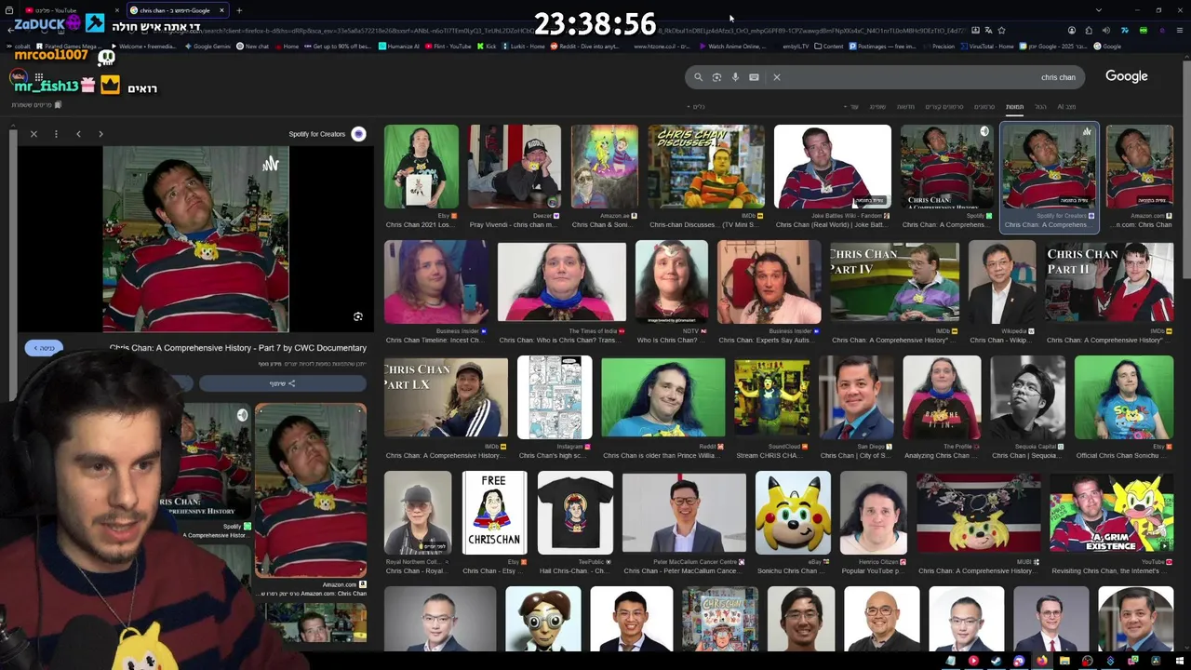Viewport: 1191px width, 670px height.
Task: Open the Amazon.com related image in preview panel
Action: click(311, 491)
